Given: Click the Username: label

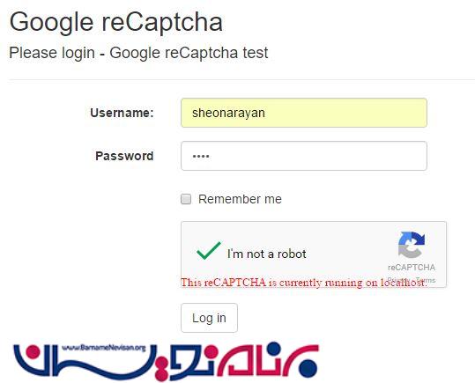Looking at the screenshot, I should (122, 113).
